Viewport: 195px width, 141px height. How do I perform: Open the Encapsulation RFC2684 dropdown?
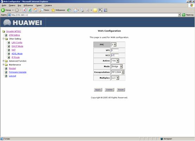tap(117, 72)
